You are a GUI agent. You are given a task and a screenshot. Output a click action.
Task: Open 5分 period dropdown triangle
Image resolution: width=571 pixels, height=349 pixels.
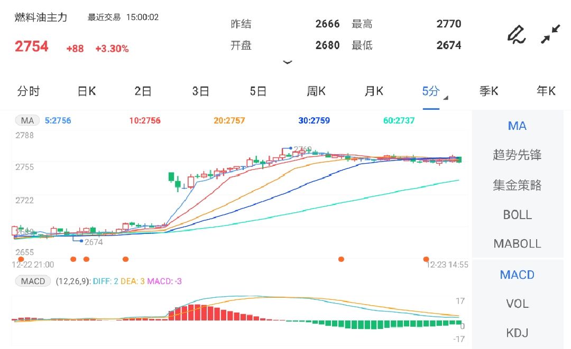click(446, 98)
